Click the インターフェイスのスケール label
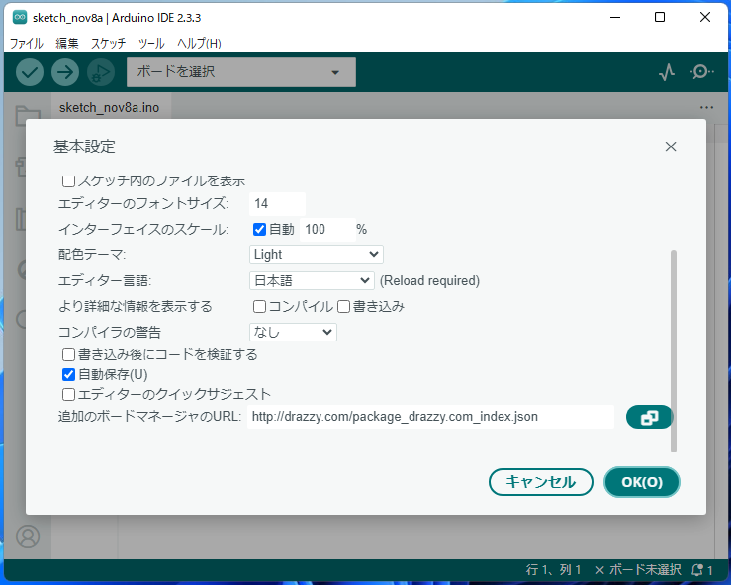Screen dimensions: 731x585 pyautogui.click(x=143, y=229)
